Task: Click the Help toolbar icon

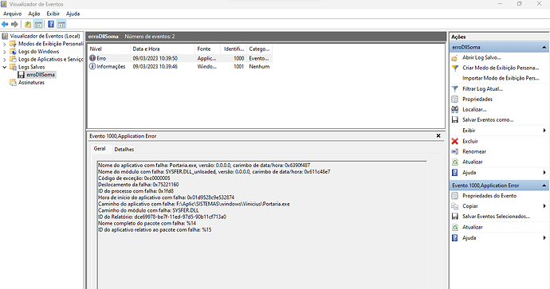Action: pos(51,24)
